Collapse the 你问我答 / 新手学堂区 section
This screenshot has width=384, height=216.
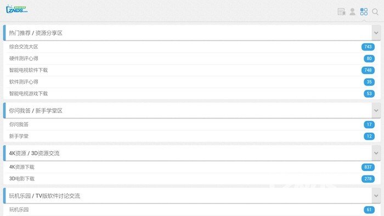tap(376, 111)
